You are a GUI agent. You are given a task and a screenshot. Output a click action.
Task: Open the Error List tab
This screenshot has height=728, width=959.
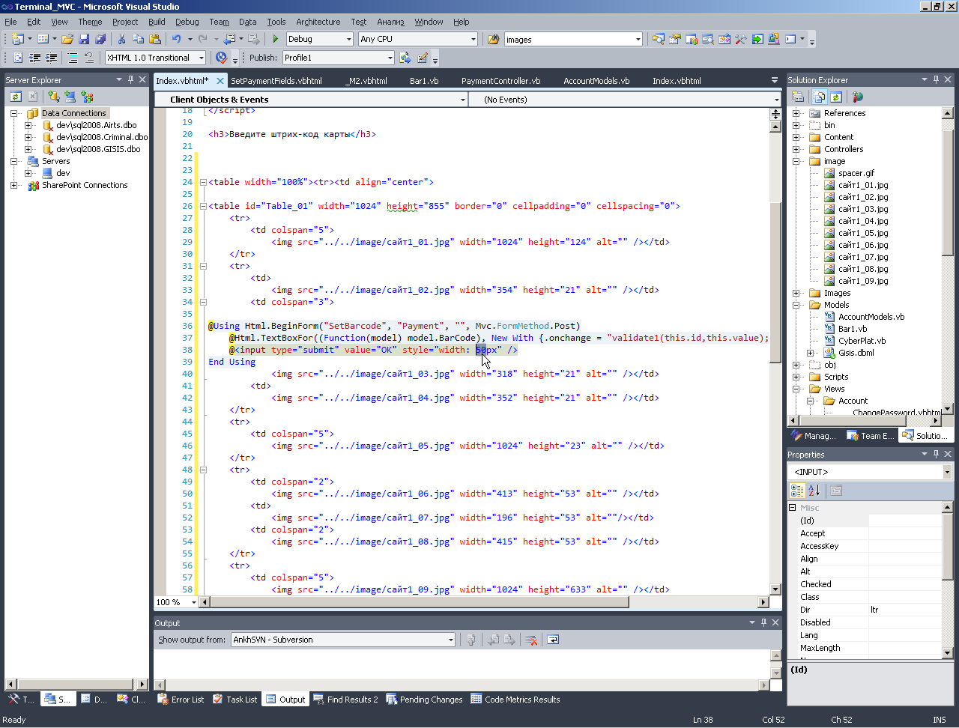click(x=181, y=700)
